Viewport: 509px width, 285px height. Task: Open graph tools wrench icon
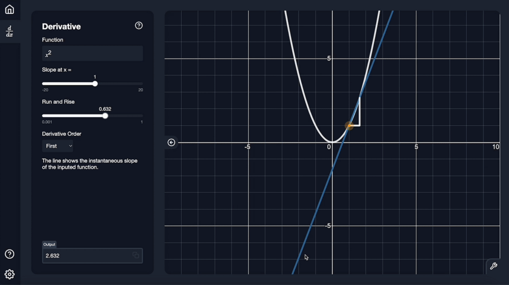tap(493, 266)
